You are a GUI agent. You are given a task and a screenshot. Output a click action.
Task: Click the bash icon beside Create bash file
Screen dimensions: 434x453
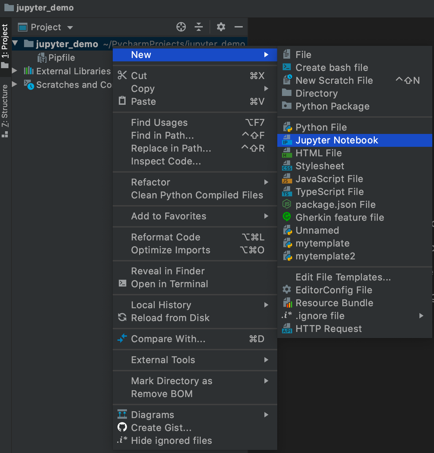(x=287, y=67)
